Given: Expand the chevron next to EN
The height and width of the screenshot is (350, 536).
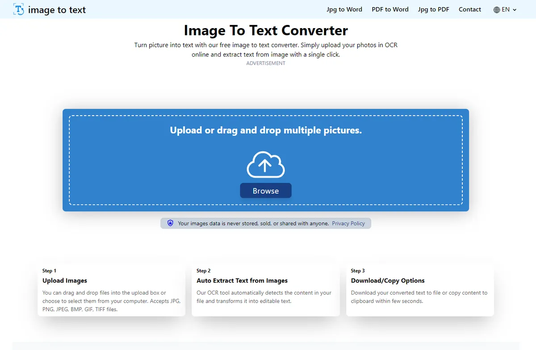Looking at the screenshot, I should (x=515, y=9).
